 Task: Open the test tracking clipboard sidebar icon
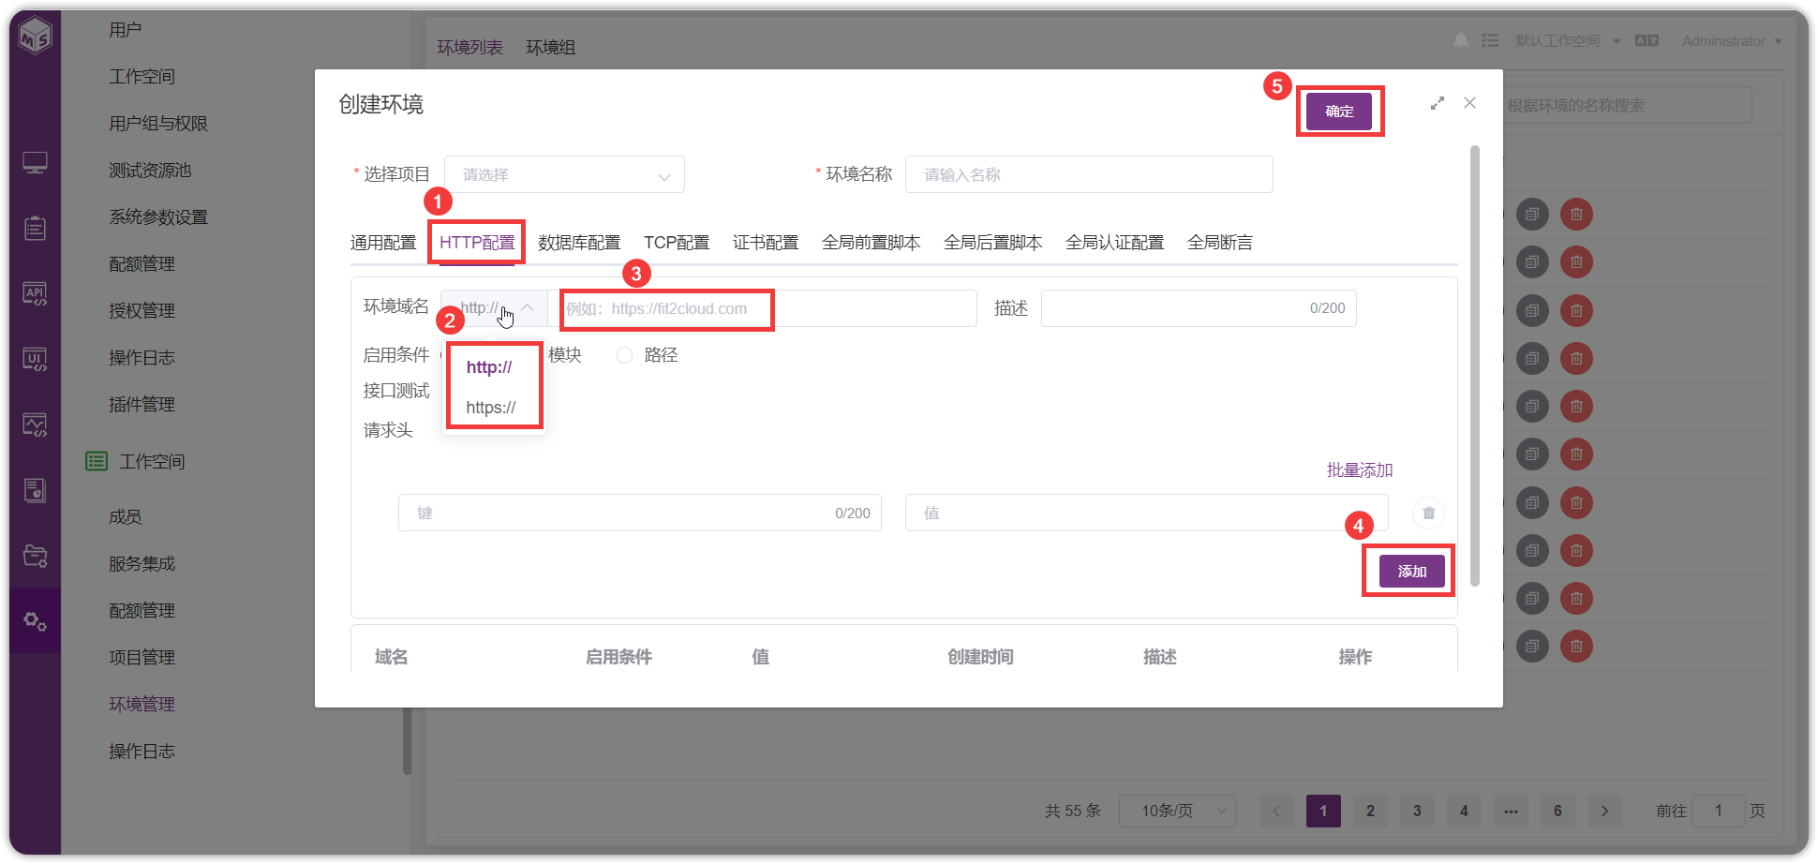coord(35,228)
